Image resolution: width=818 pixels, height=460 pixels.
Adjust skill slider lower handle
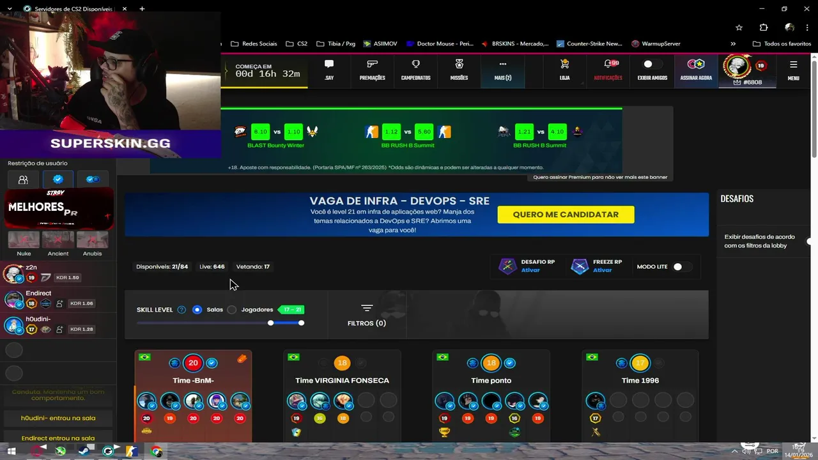pos(271,323)
